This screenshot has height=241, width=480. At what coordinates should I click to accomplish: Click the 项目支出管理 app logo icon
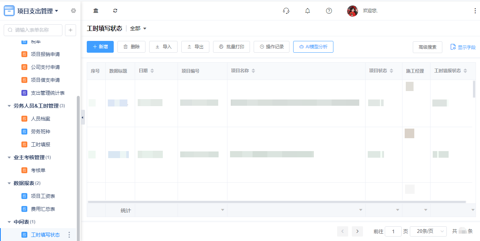[9, 11]
